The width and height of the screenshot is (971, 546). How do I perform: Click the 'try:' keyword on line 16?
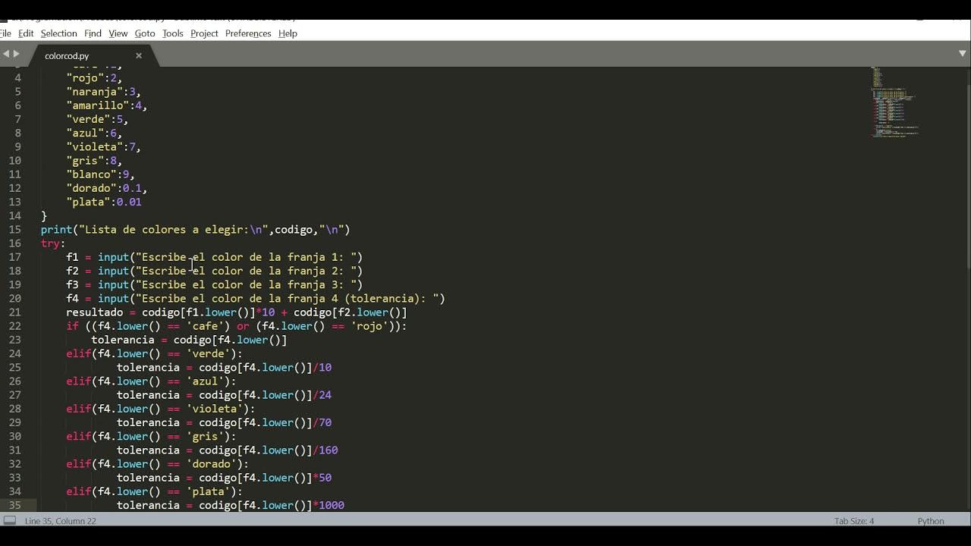[x=53, y=243]
